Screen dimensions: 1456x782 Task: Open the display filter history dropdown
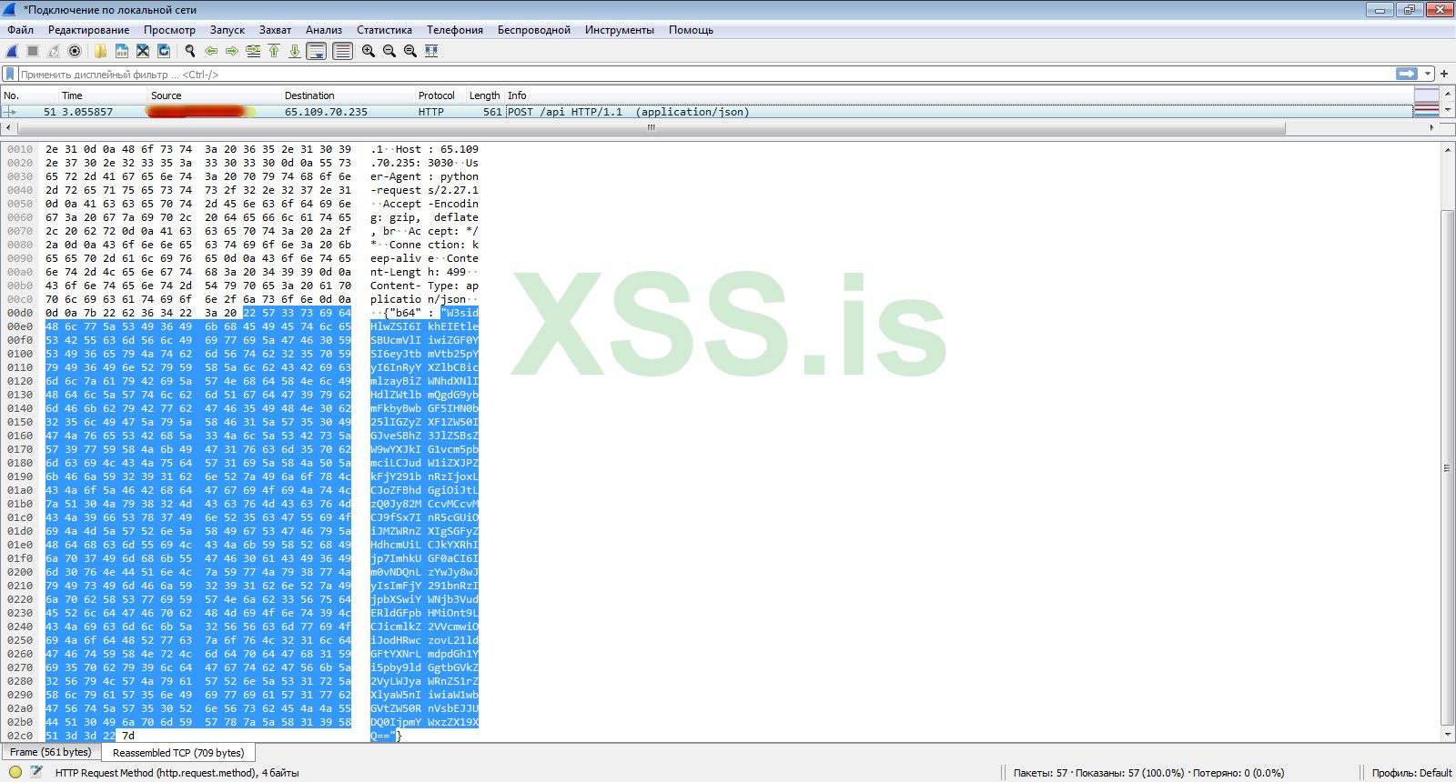1429,74
